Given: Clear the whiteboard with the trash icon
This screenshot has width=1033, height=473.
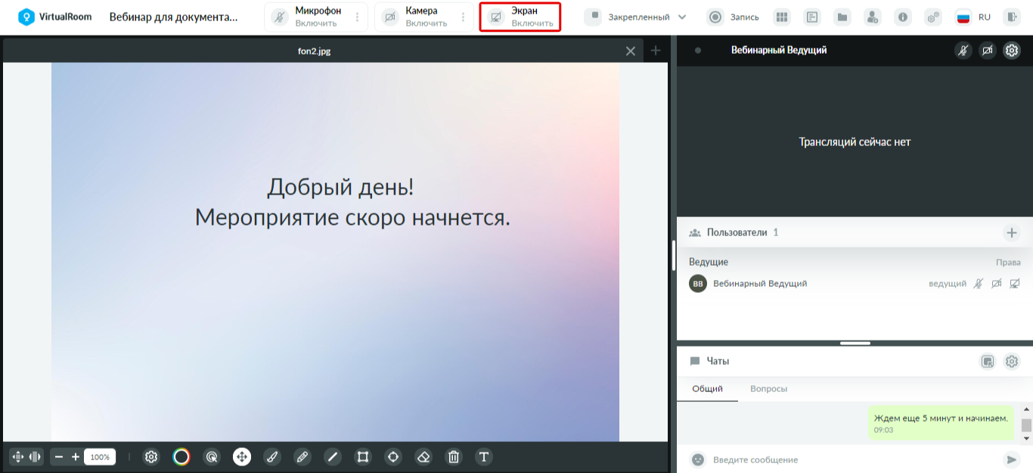Looking at the screenshot, I should click(454, 456).
